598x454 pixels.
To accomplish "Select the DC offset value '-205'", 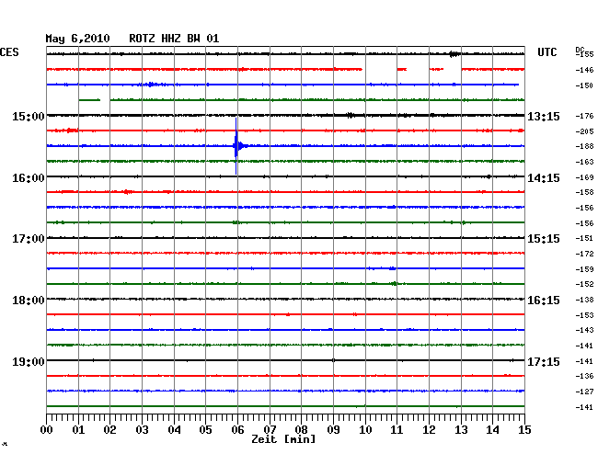I will [x=584, y=131].
